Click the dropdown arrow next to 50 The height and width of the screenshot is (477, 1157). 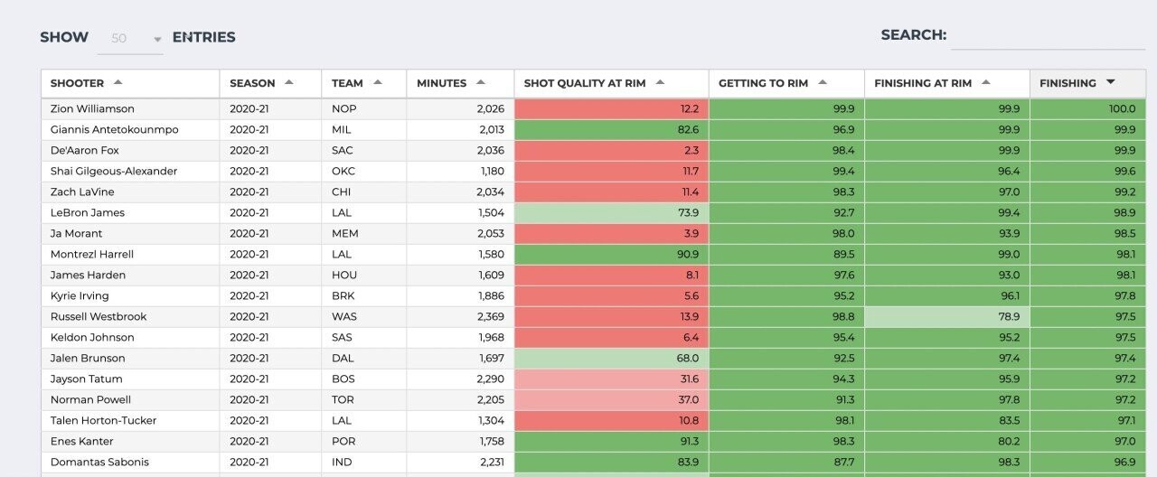coord(157,40)
